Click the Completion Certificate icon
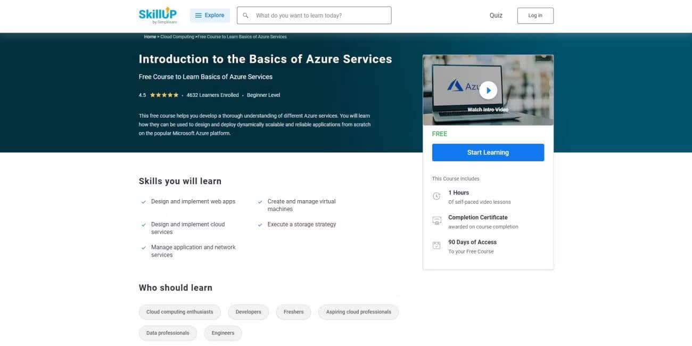The image size is (692, 346). pyautogui.click(x=436, y=221)
